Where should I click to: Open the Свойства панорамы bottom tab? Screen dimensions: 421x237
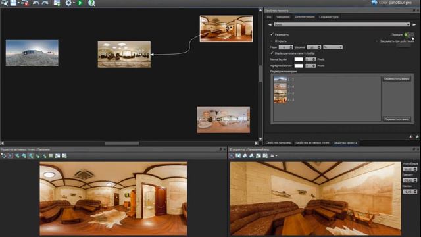pyautogui.click(x=279, y=143)
